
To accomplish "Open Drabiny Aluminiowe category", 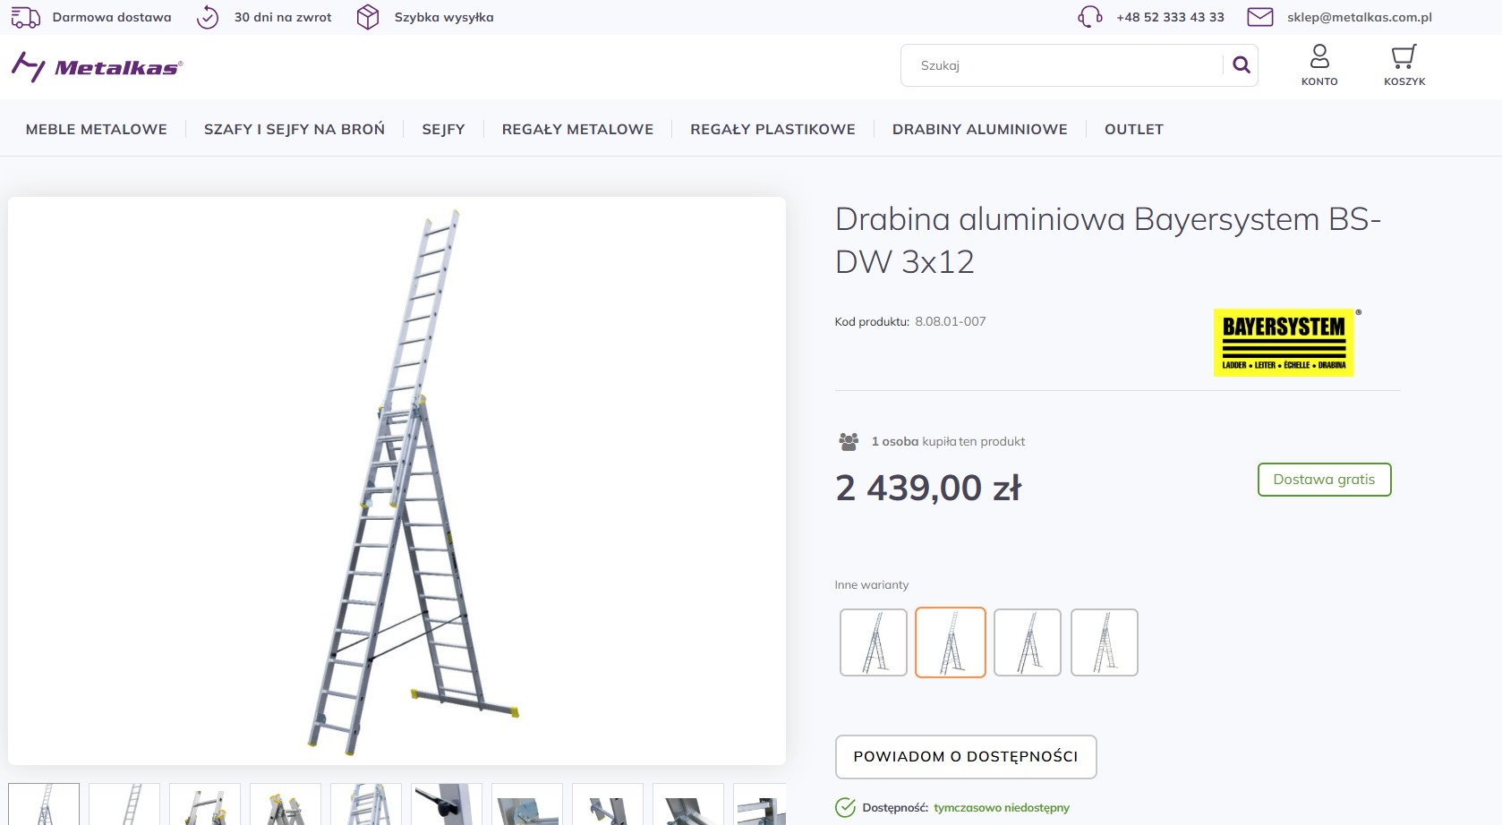I will tap(980, 129).
